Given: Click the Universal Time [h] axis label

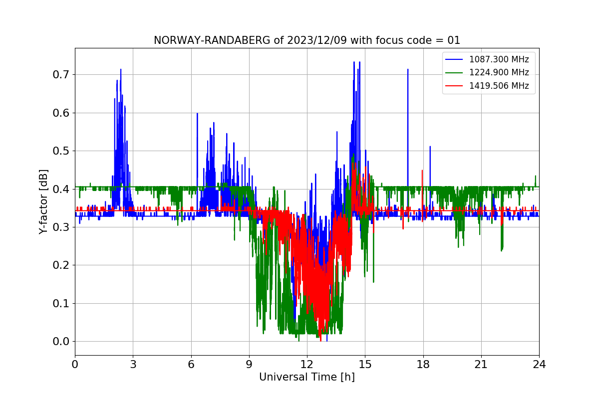Looking at the screenshot, I should [x=307, y=378].
